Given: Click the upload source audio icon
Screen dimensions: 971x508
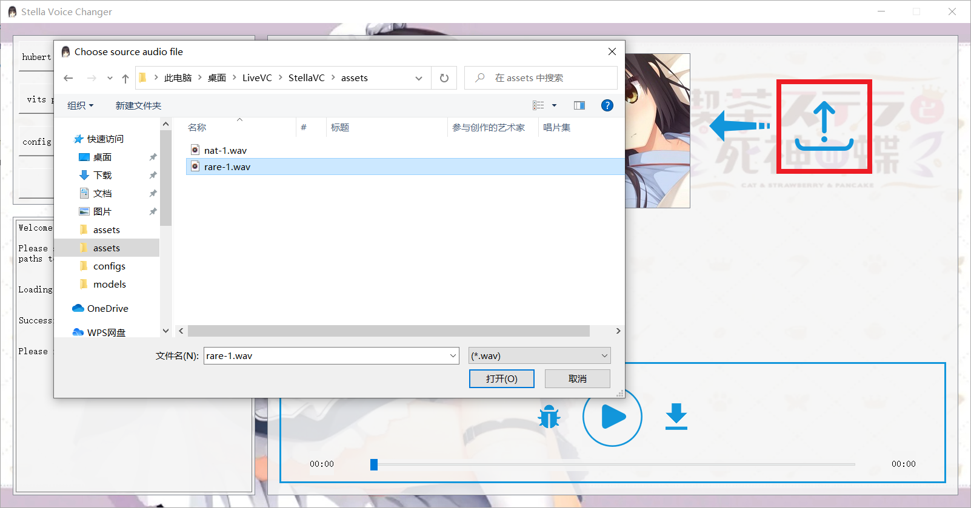Looking at the screenshot, I should point(824,126).
